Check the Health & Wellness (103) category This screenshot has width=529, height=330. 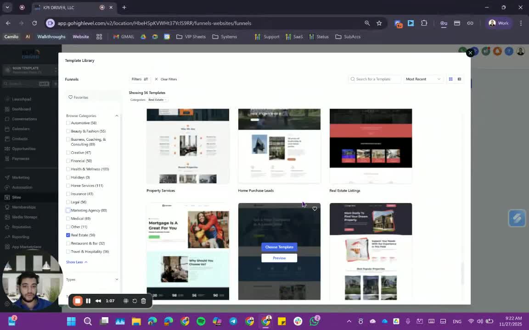pyautogui.click(x=68, y=169)
